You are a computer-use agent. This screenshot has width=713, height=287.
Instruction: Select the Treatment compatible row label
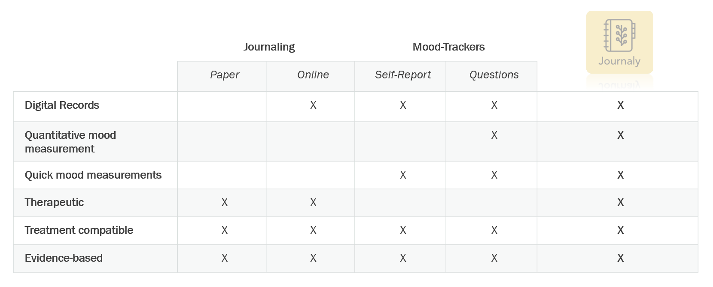(x=79, y=230)
